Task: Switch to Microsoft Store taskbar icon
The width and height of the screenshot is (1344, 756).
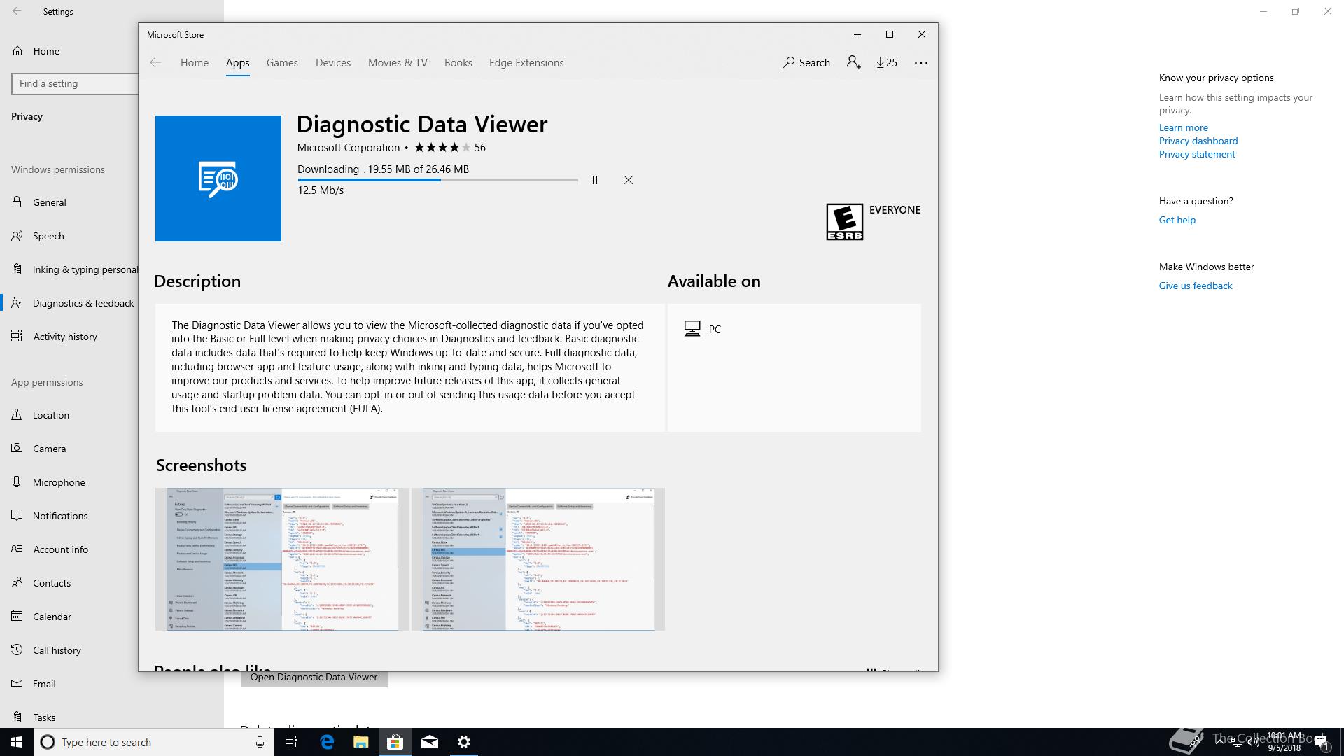Action: [395, 742]
